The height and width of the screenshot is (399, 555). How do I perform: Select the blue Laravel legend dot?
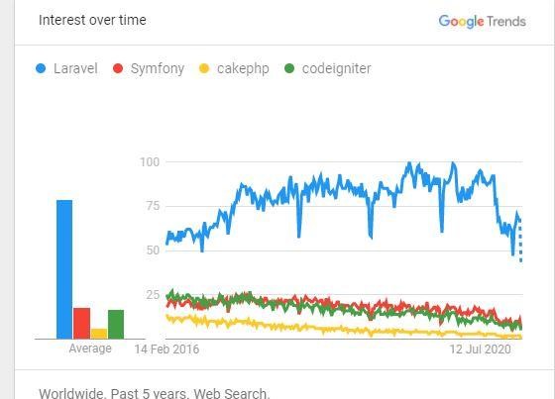tap(41, 68)
